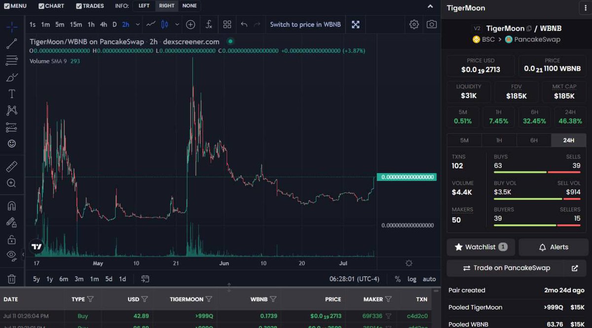This screenshot has width=592, height=328.
Task: Select the ruler measure tool
Action: 12,166
